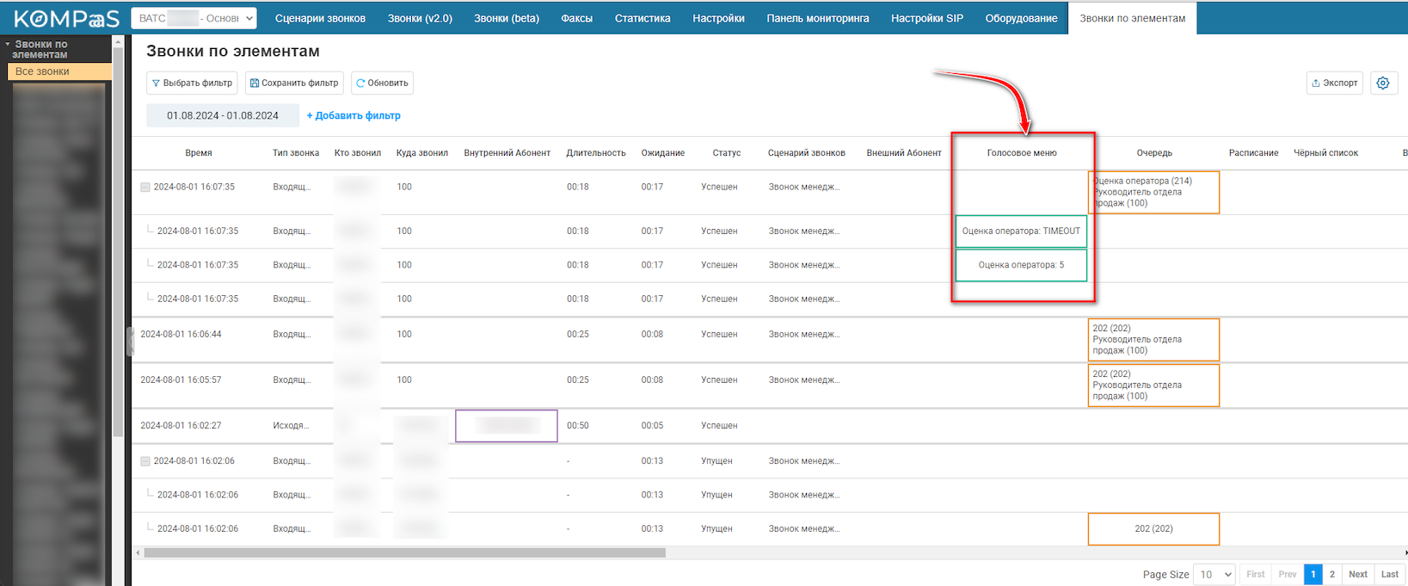Click the Оценка оператора: 5 cell
1408x586 pixels.
(x=1021, y=265)
